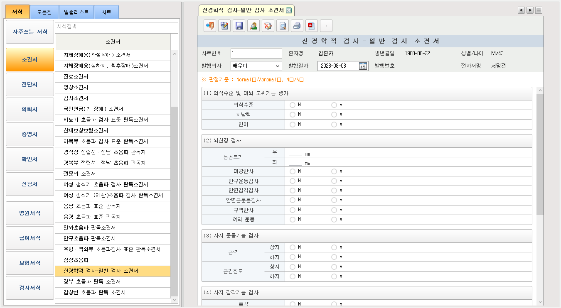Click the more options ellipsis toolbar button

point(326,26)
